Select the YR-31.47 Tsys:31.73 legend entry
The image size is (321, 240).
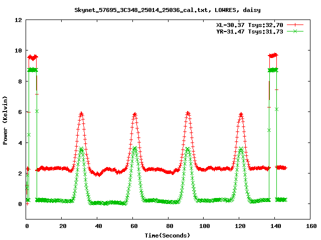[250, 31]
